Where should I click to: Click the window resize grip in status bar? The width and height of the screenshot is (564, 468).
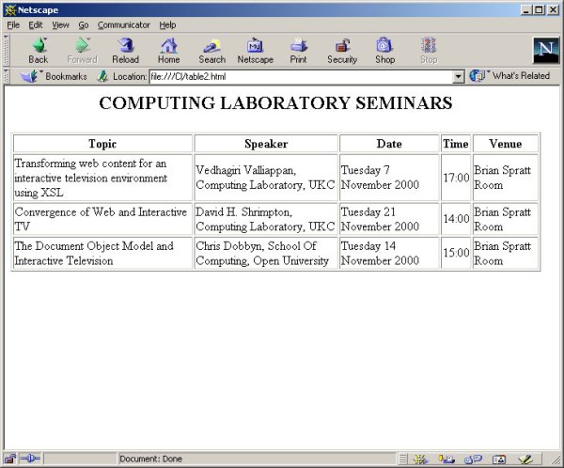click(x=556, y=460)
